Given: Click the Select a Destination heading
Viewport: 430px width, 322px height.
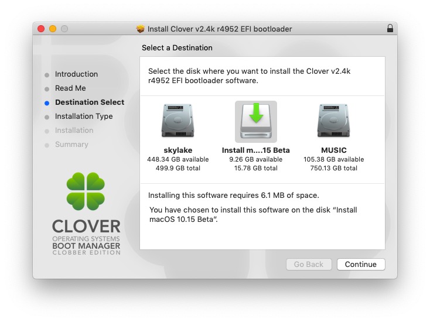Looking at the screenshot, I should coord(177,48).
